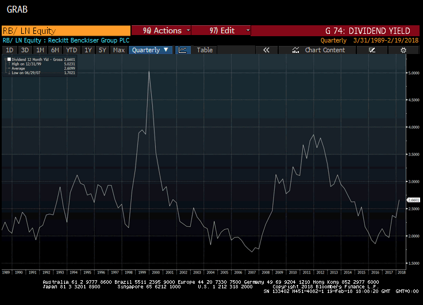Expand the 97 Edit dropdown menu
The image size is (423, 305).
221,30
